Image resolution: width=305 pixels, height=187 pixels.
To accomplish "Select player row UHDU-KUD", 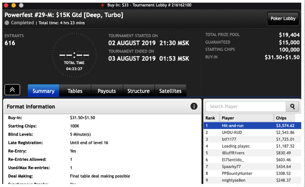I will coord(252,133).
